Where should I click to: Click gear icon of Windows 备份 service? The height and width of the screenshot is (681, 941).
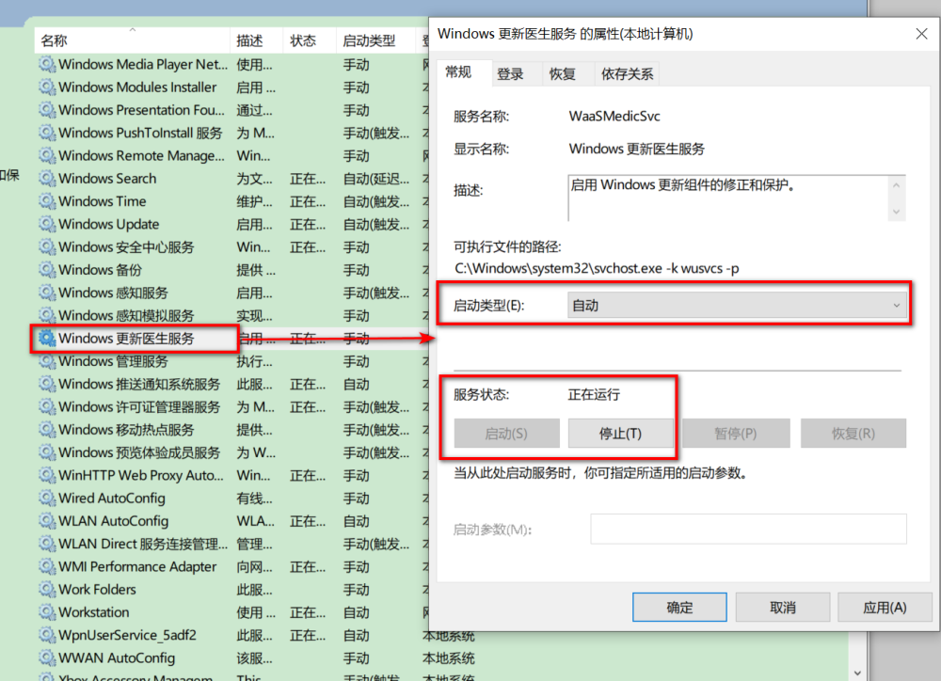tap(47, 269)
